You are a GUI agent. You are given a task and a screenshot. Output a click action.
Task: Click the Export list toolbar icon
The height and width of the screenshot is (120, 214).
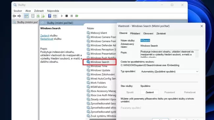43,16
